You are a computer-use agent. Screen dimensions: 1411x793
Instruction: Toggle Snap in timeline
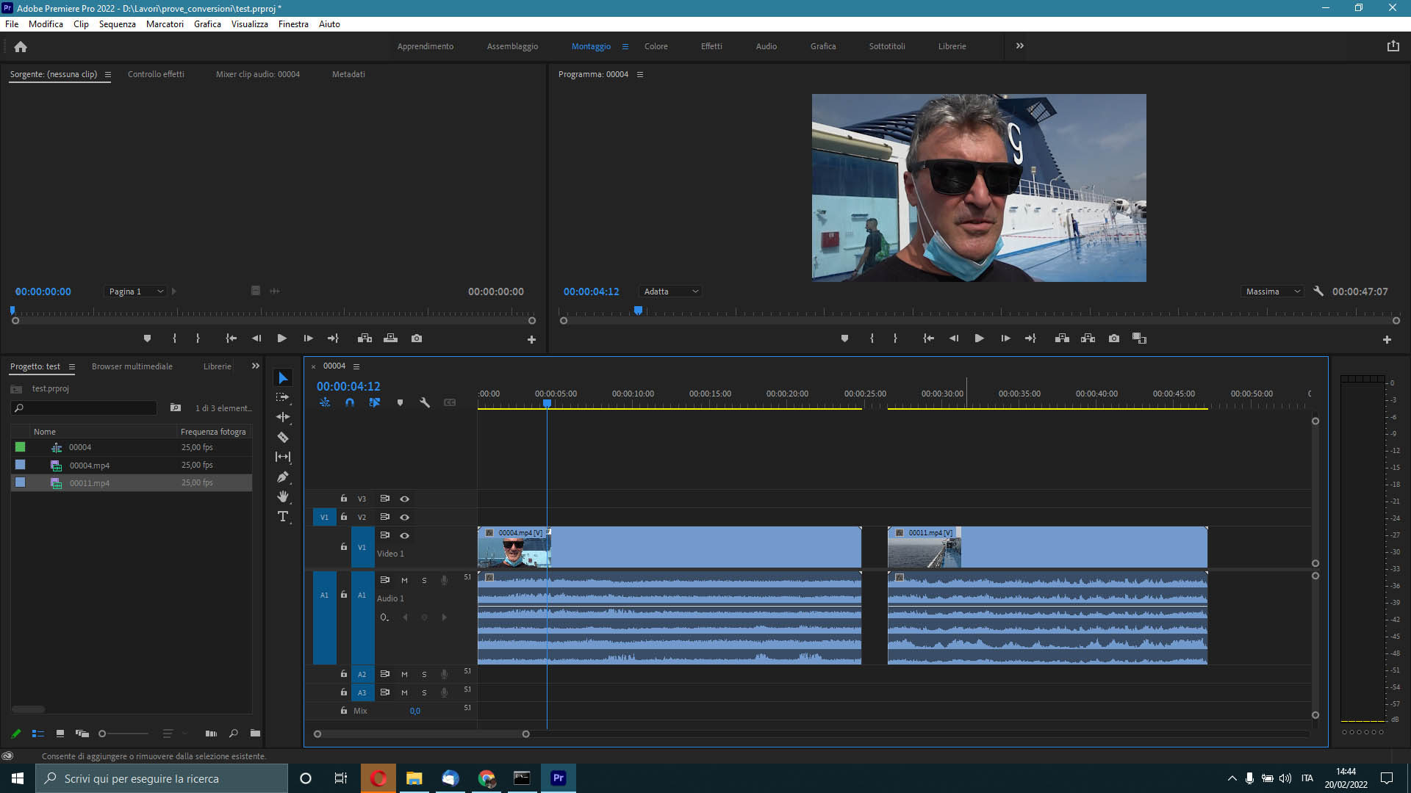[350, 402]
